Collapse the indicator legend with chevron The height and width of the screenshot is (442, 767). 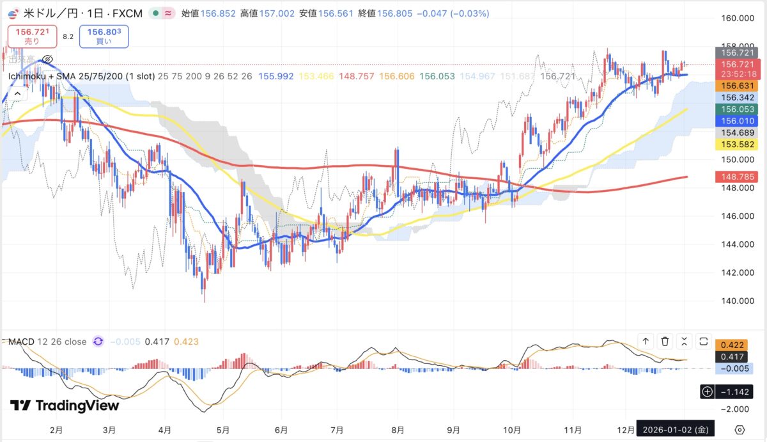point(17,93)
